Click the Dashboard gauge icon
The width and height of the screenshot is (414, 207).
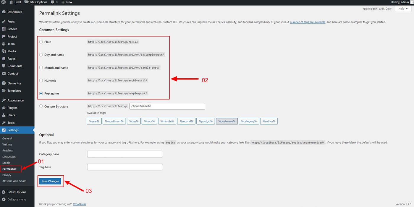click(4, 12)
